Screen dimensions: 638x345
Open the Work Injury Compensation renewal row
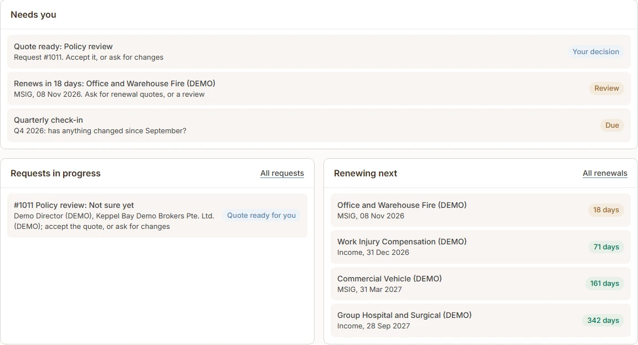480,247
